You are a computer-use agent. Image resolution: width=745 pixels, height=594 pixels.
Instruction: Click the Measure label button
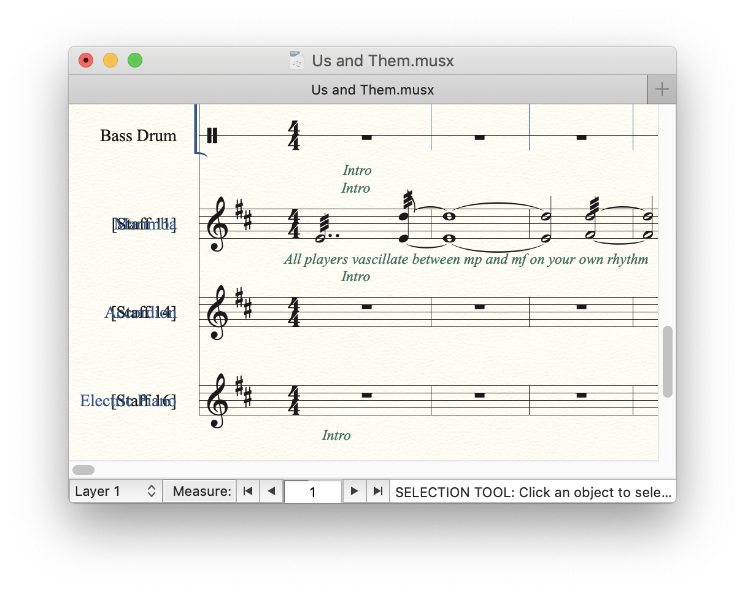click(200, 492)
